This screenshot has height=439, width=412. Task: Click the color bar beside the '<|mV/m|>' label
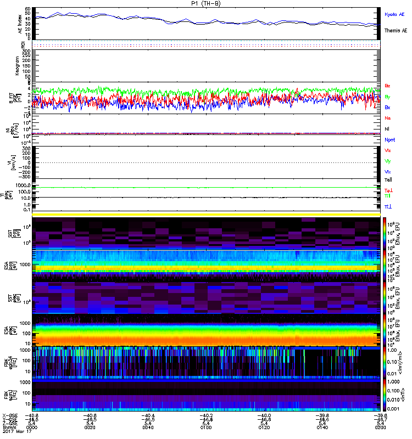click(x=385, y=363)
